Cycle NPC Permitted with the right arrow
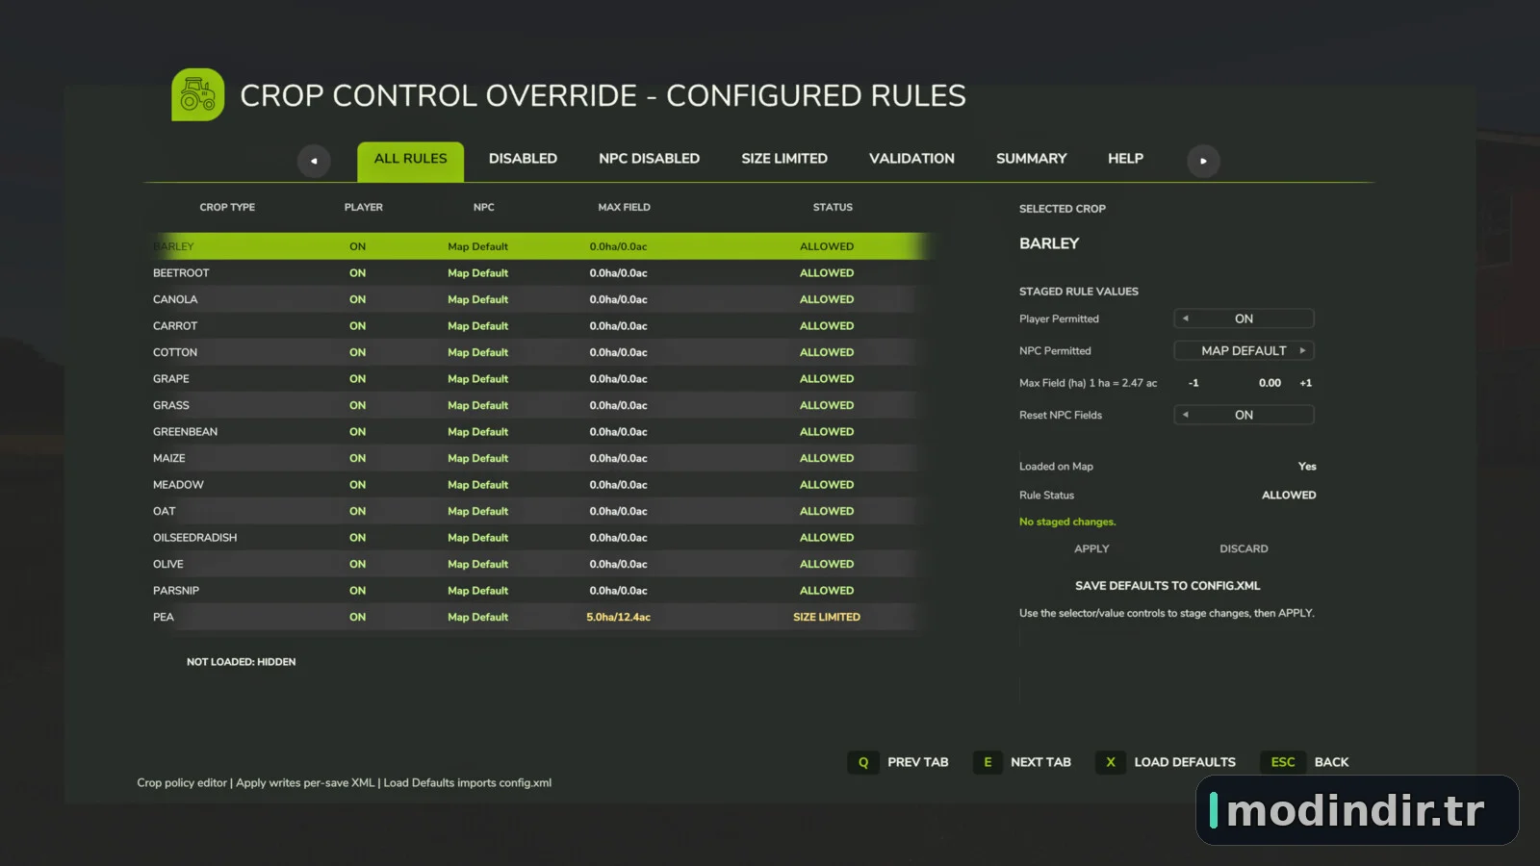This screenshot has height=866, width=1540. tap(1302, 350)
